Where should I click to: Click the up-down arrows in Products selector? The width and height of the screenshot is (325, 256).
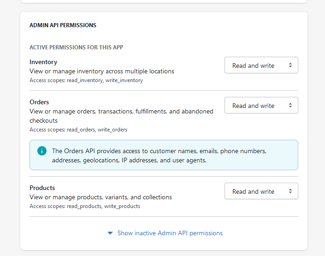click(x=290, y=191)
